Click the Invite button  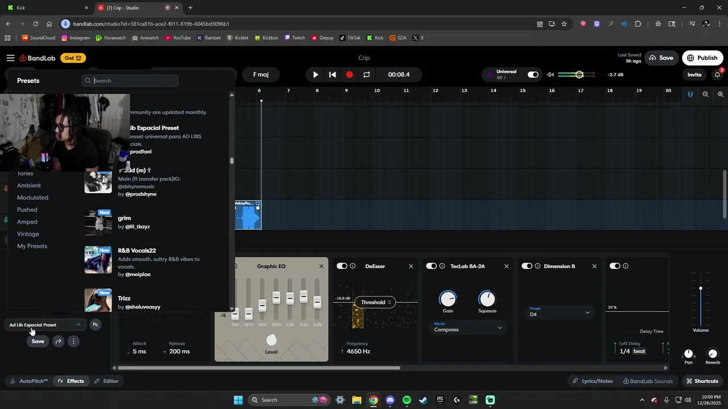(x=694, y=74)
